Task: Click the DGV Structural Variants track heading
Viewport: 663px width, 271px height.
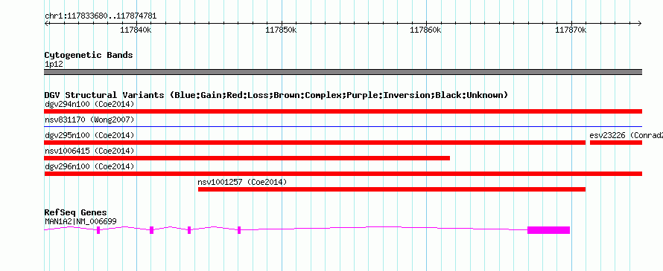Action: (276, 95)
